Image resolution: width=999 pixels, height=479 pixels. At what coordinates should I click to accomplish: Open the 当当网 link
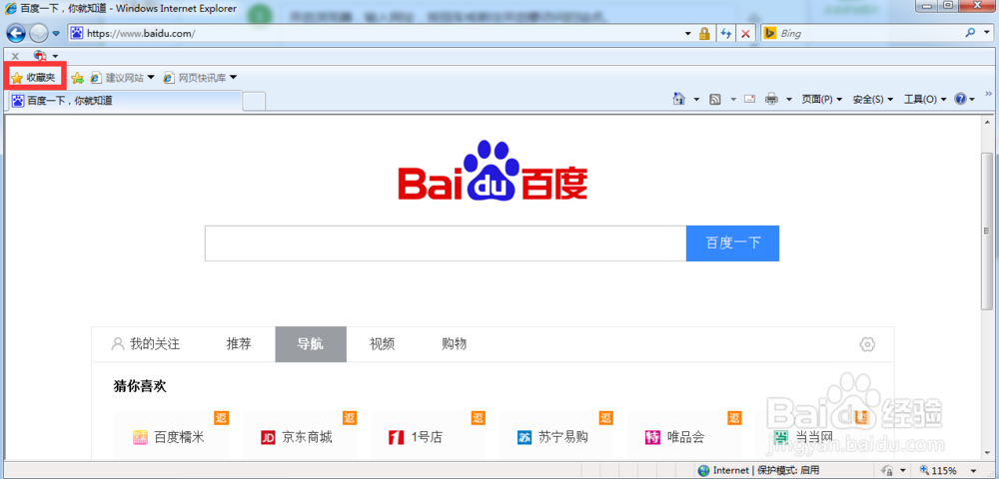814,437
